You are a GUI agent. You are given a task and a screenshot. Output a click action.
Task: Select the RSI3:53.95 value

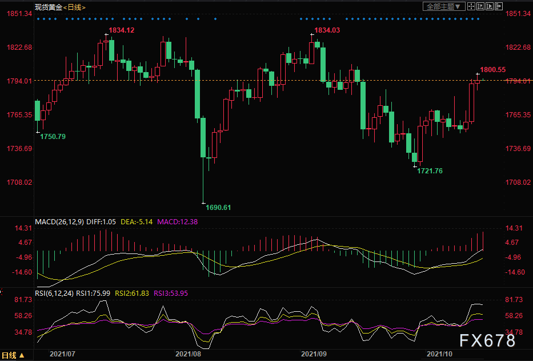tap(171, 293)
